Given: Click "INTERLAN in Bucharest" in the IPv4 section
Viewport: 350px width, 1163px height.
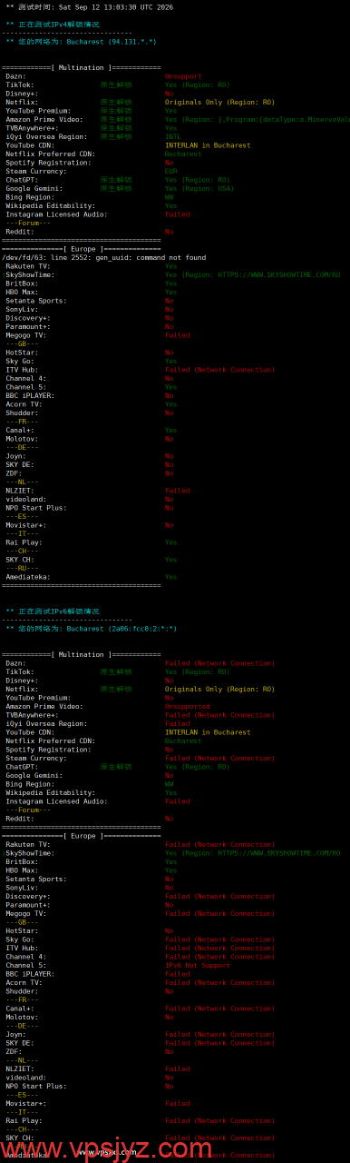Looking at the screenshot, I should [208, 145].
